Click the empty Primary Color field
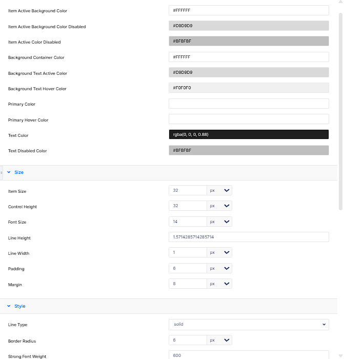Image resolution: width=344 pixels, height=359 pixels. 249,104
